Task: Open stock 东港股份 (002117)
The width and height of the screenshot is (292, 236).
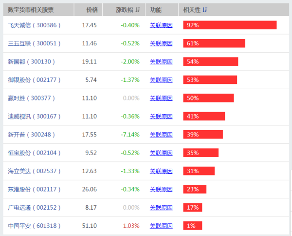Action: click(x=34, y=189)
